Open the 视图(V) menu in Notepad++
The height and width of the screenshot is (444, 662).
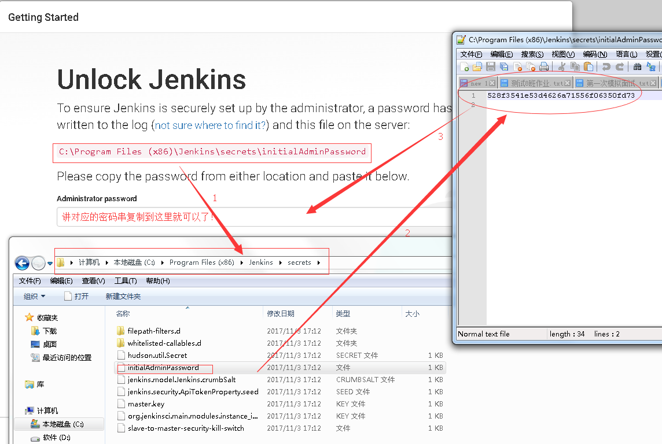click(563, 54)
